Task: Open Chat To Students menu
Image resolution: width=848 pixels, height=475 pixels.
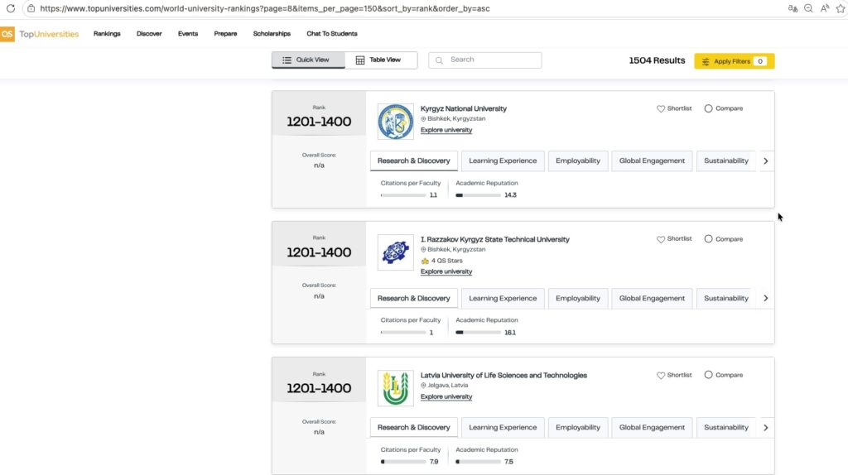Action: click(x=332, y=33)
